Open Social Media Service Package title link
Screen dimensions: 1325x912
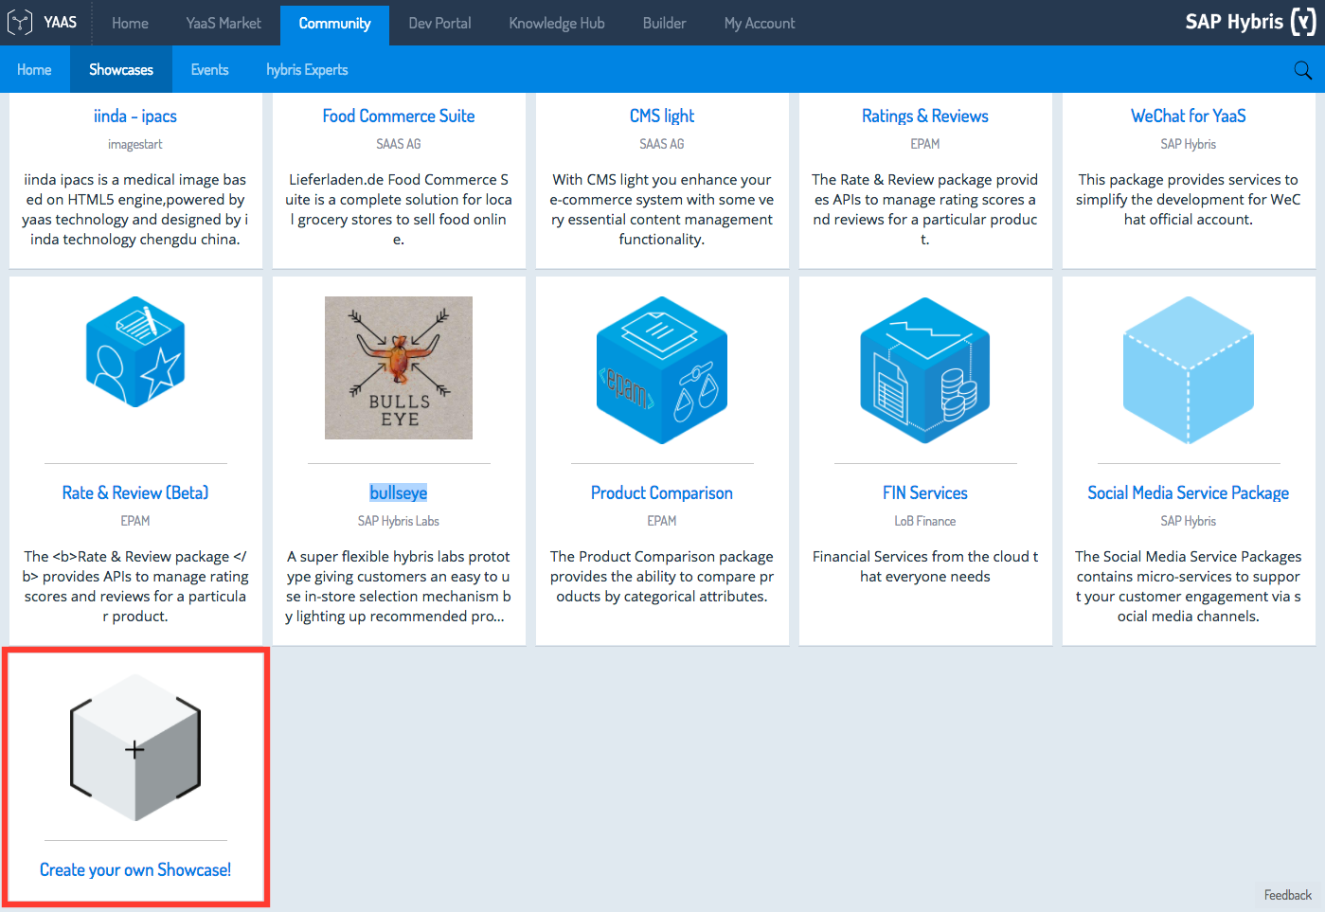click(1189, 493)
